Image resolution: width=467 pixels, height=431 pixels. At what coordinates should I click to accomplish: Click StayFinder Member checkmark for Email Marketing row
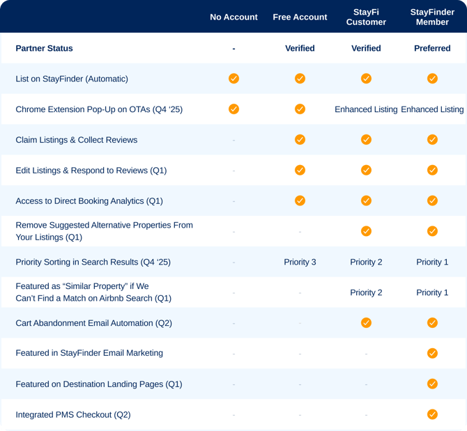(432, 353)
